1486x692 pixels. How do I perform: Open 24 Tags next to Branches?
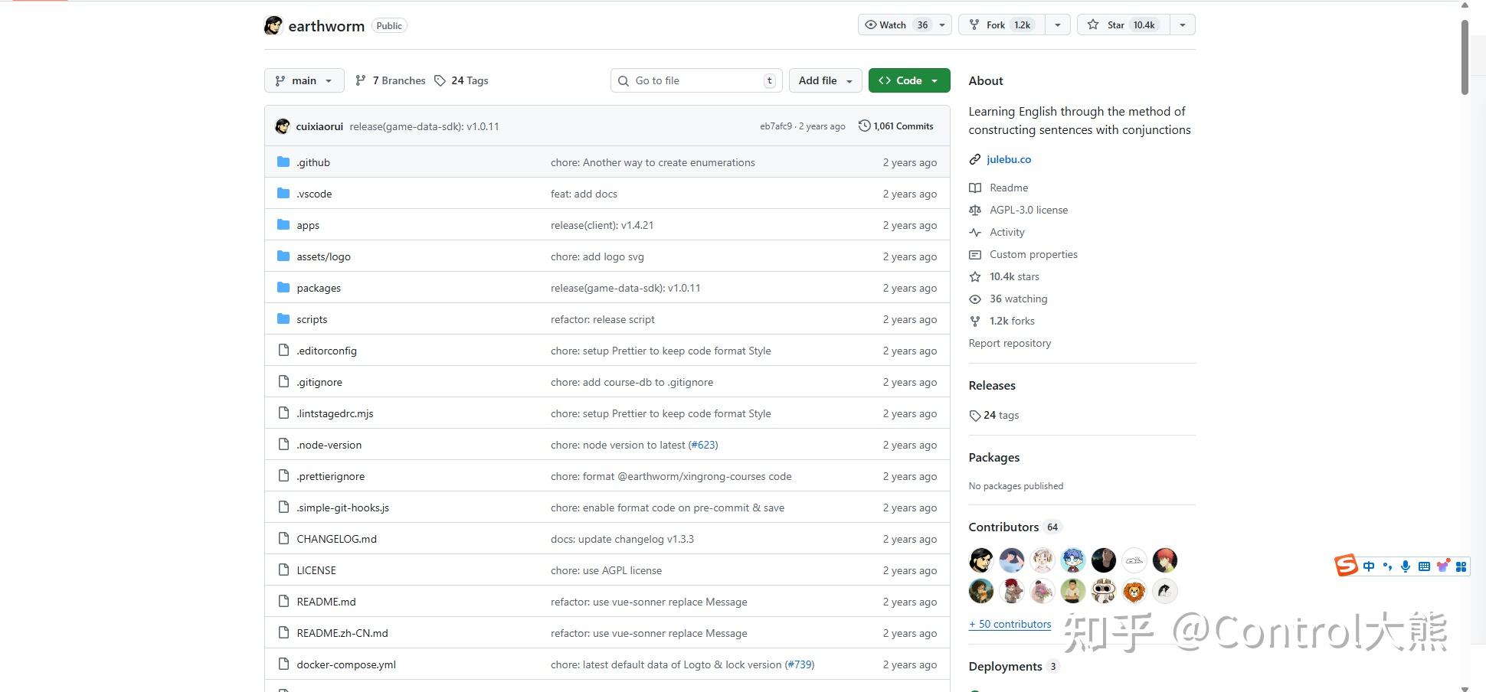tap(461, 80)
